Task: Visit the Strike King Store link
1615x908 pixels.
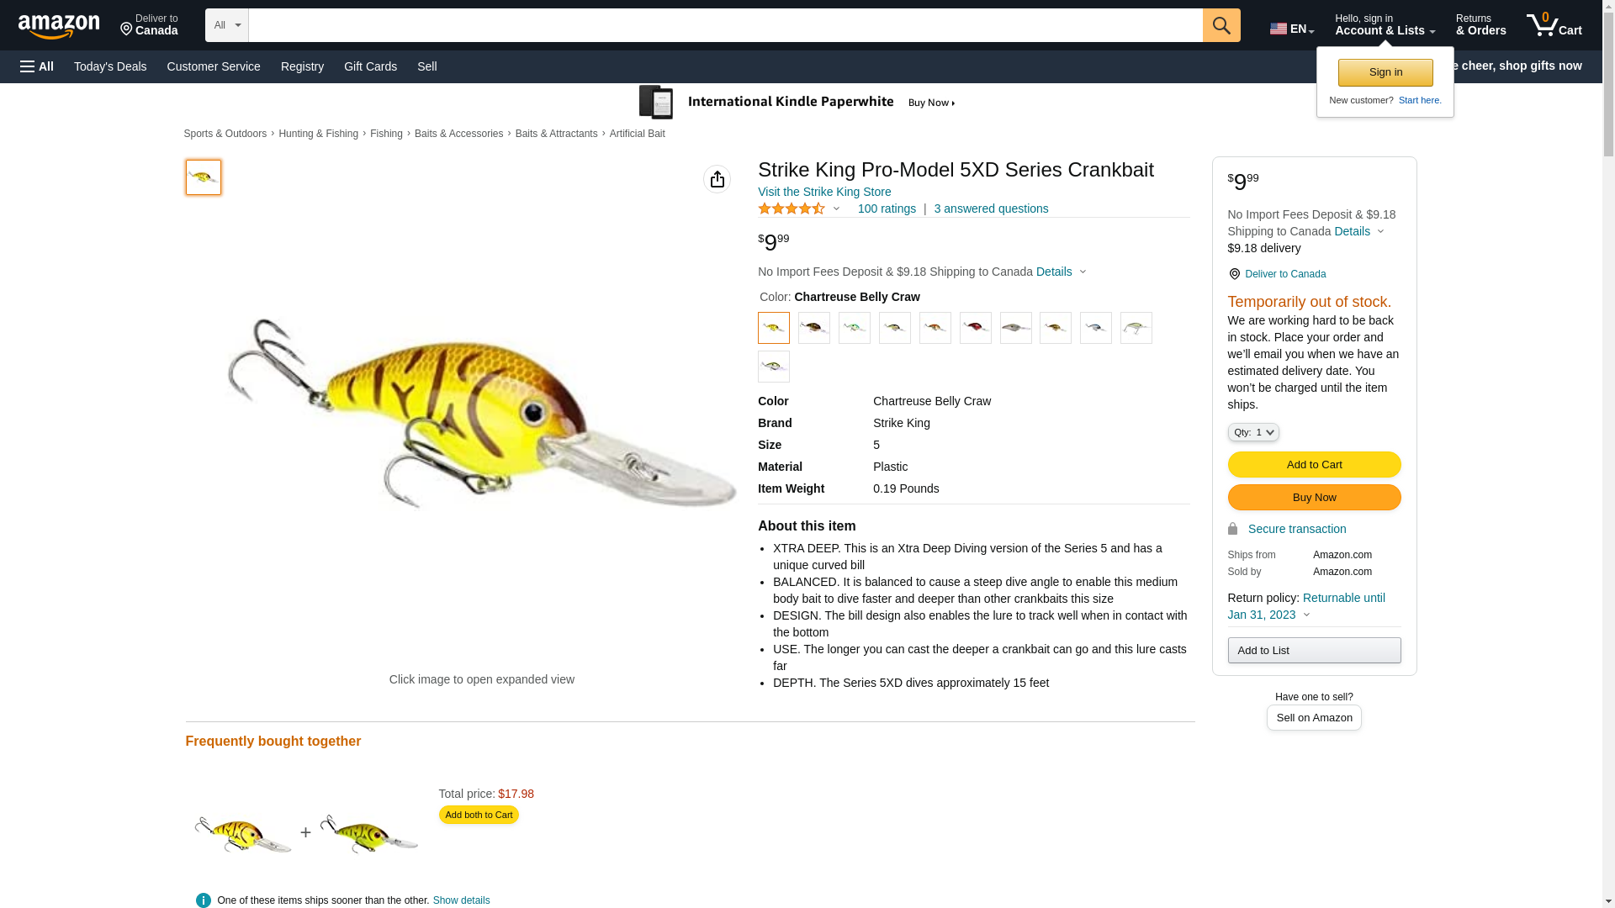Action: coord(823,192)
